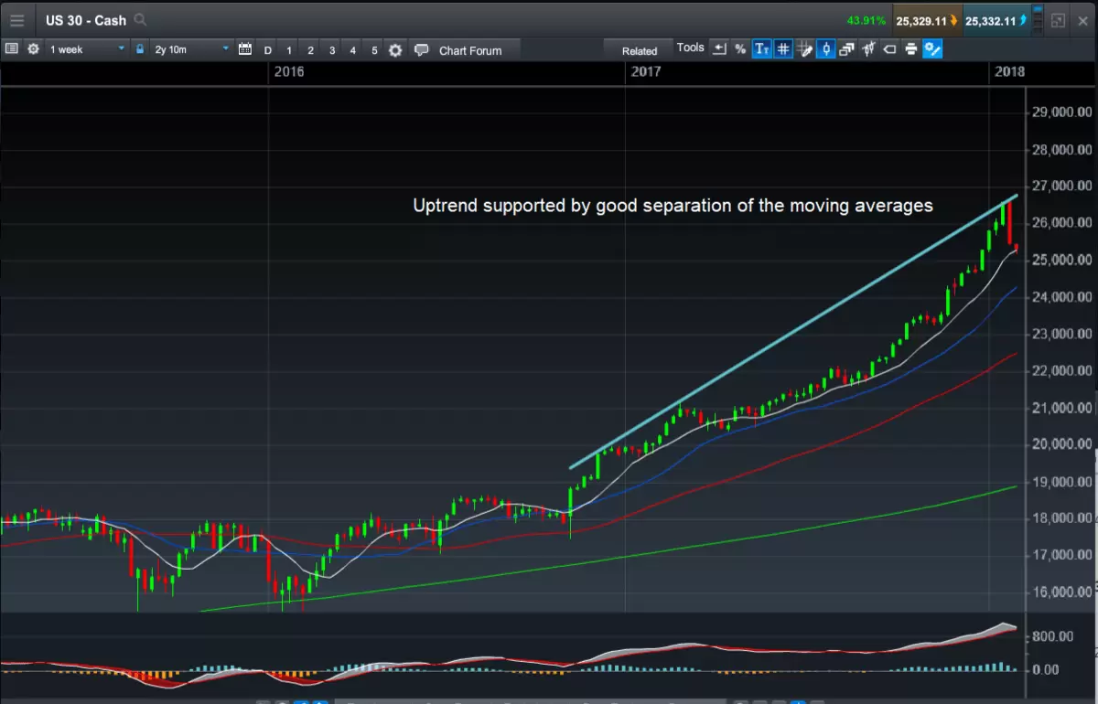The height and width of the screenshot is (704, 1098).
Task: Select the text annotation tool
Action: 762,48
